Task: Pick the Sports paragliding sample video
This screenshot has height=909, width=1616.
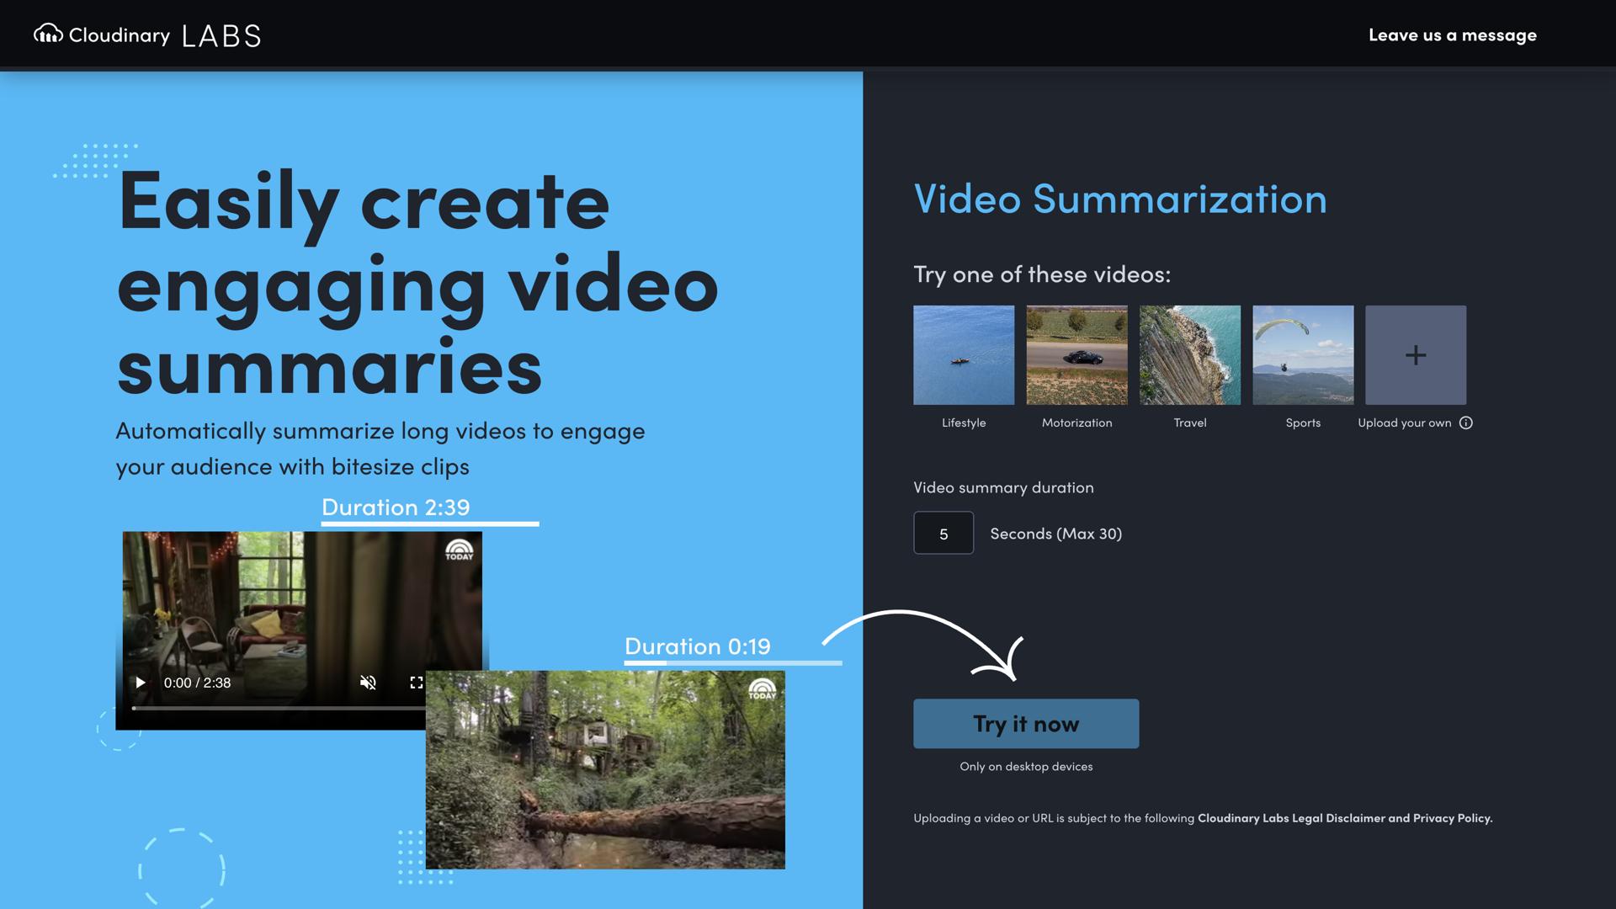Action: [x=1302, y=354]
